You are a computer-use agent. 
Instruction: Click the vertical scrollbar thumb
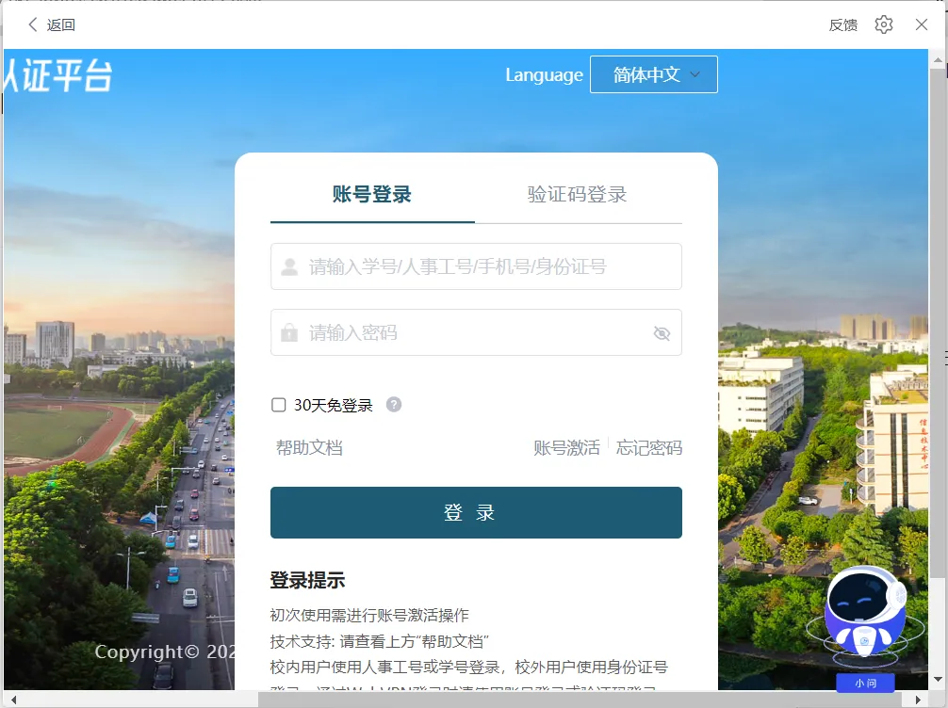(938, 324)
